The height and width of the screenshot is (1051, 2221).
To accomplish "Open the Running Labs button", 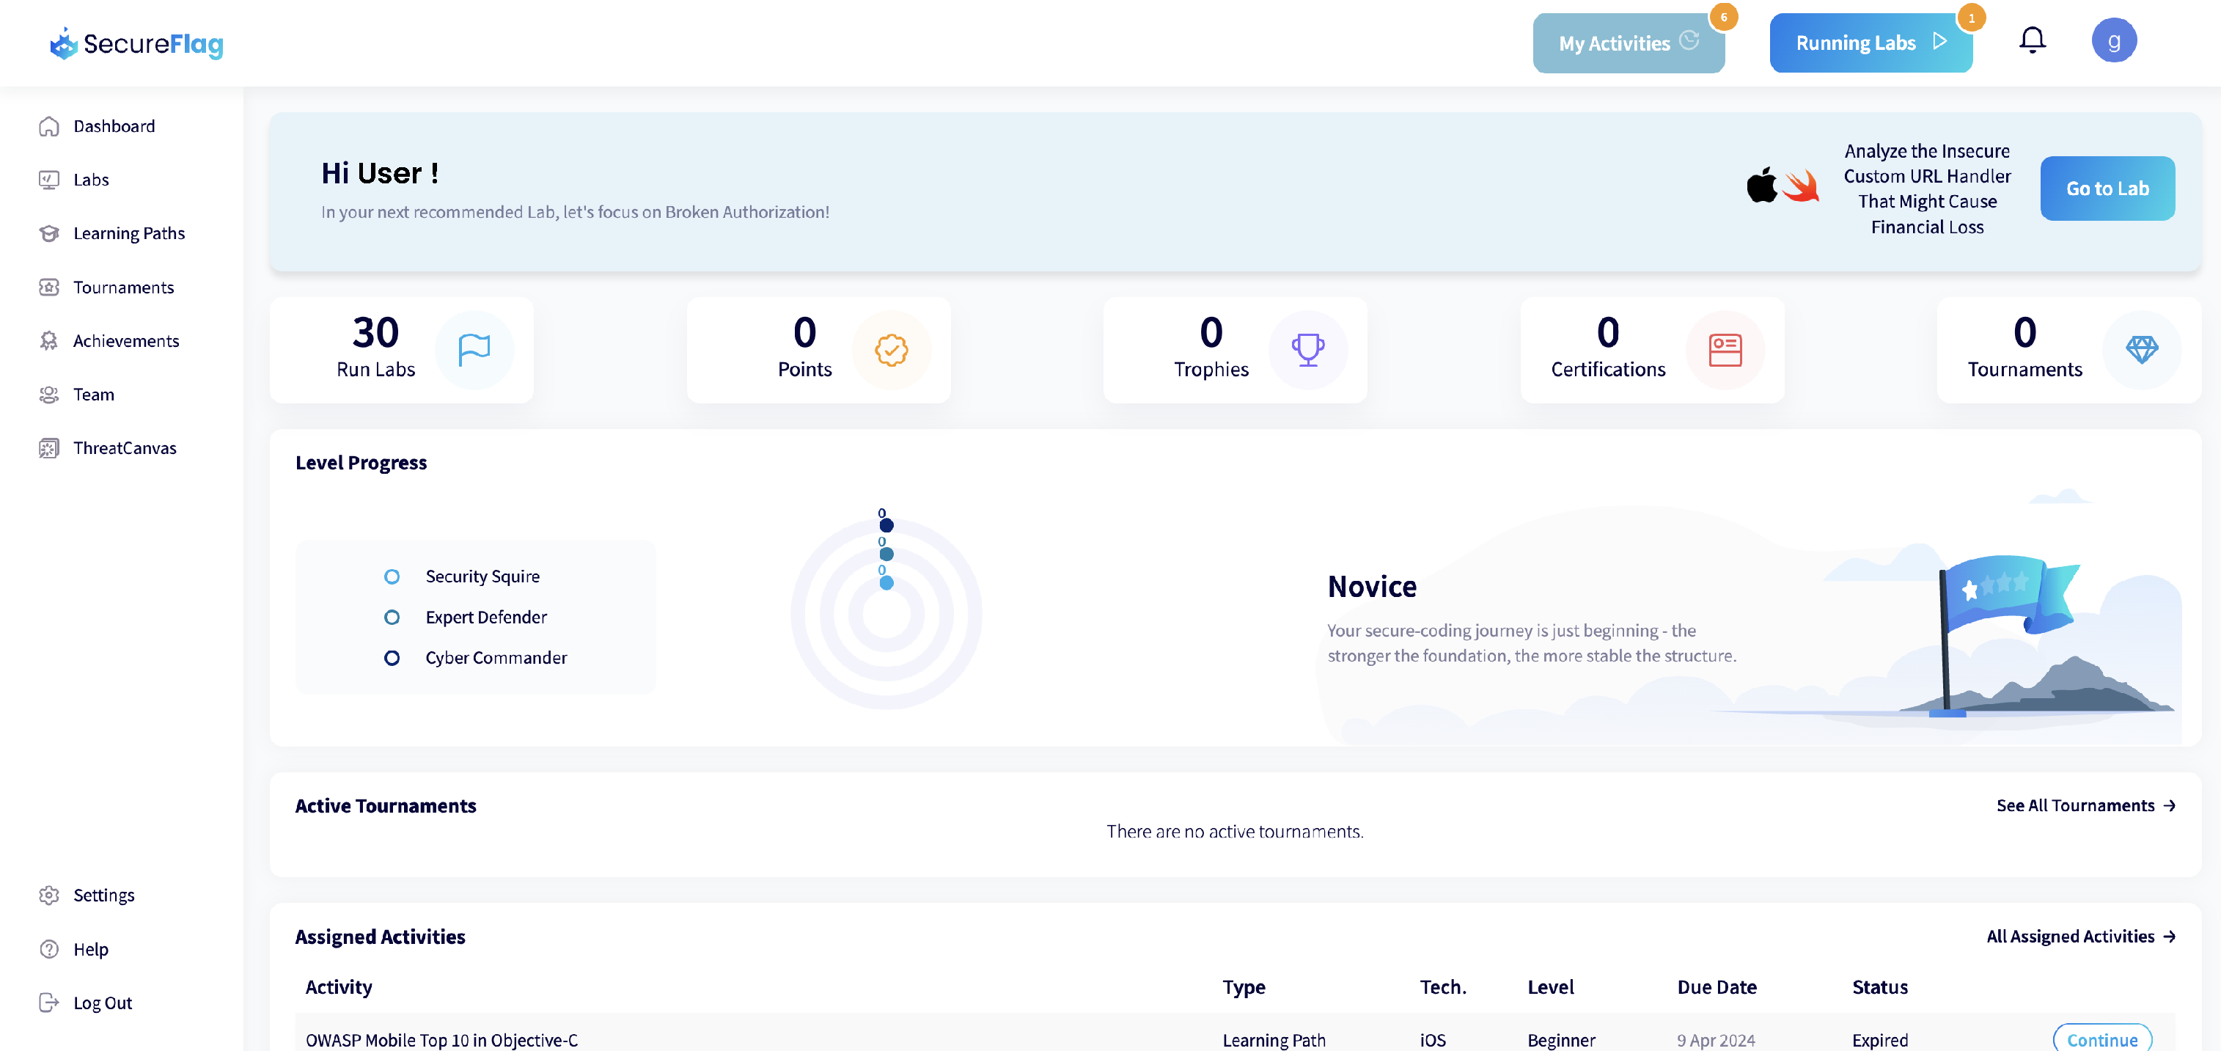I will pos(1869,43).
